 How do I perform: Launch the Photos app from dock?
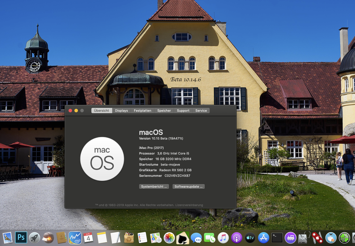pyautogui.click(x=169, y=237)
